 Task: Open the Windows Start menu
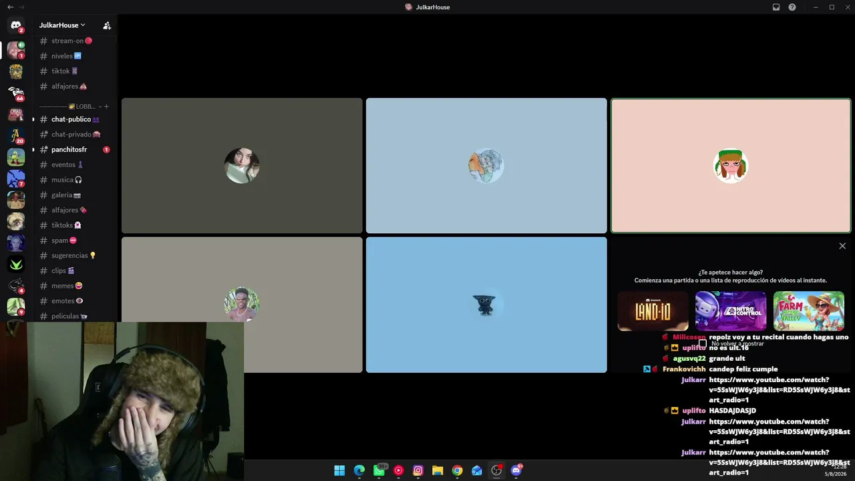tap(339, 470)
